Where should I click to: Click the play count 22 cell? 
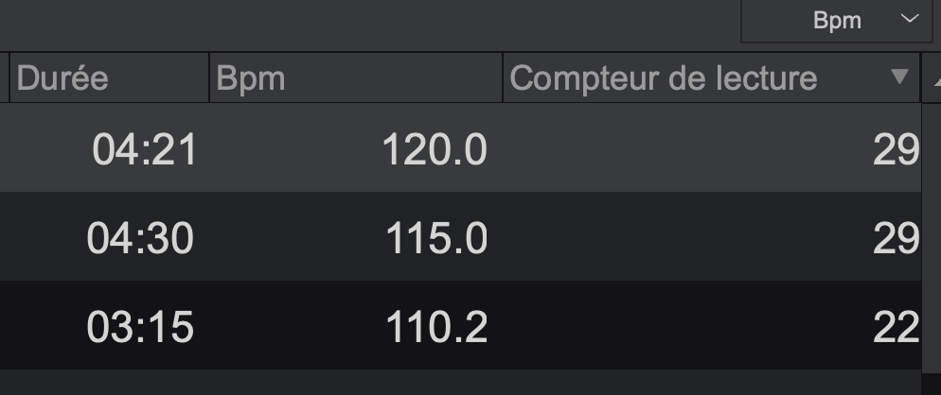tap(896, 327)
